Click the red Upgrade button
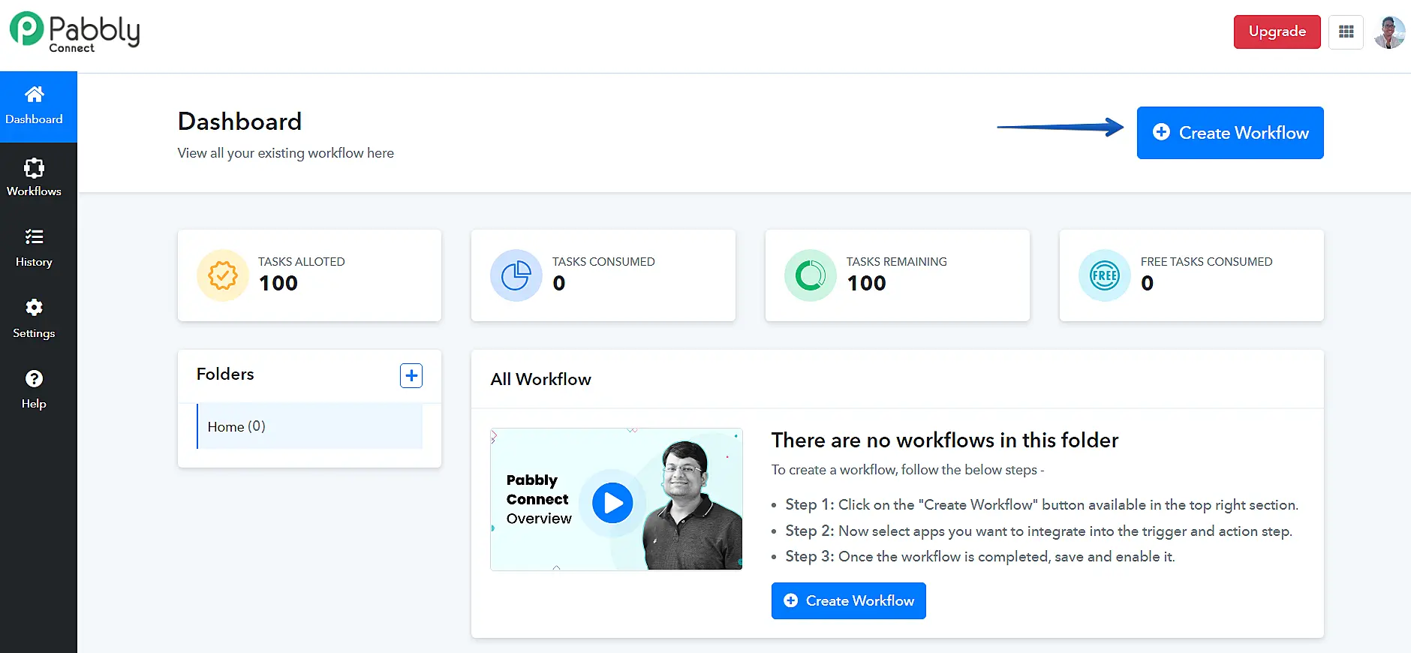This screenshot has height=653, width=1411. (1277, 32)
